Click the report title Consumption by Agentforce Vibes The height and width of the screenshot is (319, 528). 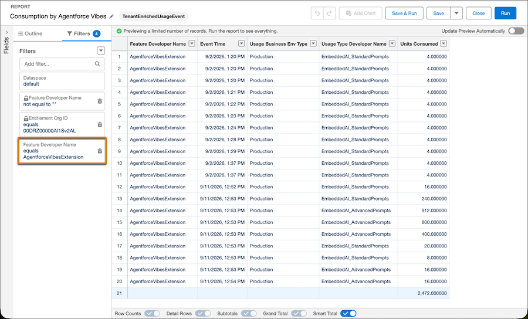pyautogui.click(x=58, y=16)
